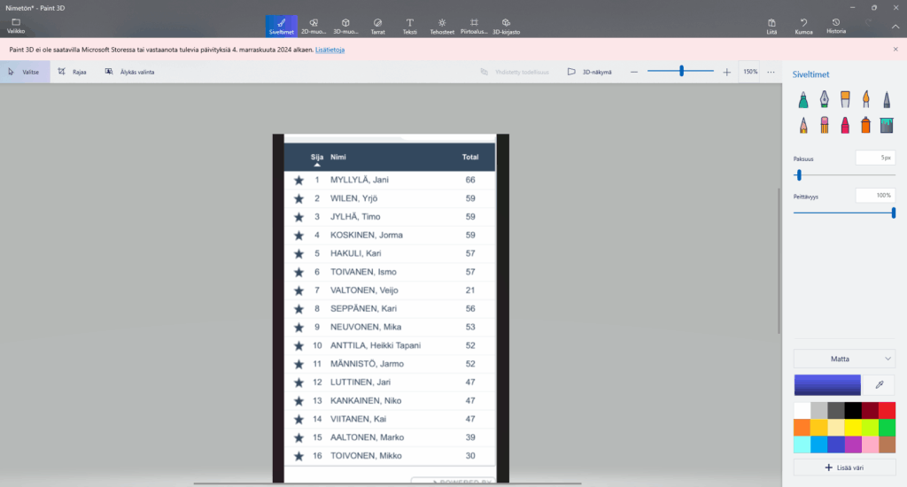This screenshot has height=487, width=907.
Task: Open the Tarrat stickers tool
Action: click(378, 26)
